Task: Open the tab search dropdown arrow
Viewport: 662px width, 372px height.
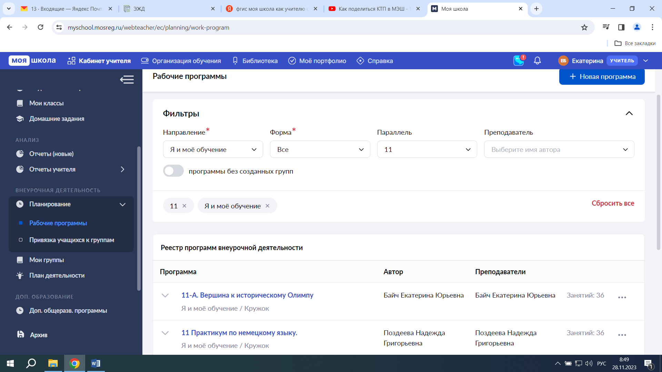Action: (x=9, y=9)
